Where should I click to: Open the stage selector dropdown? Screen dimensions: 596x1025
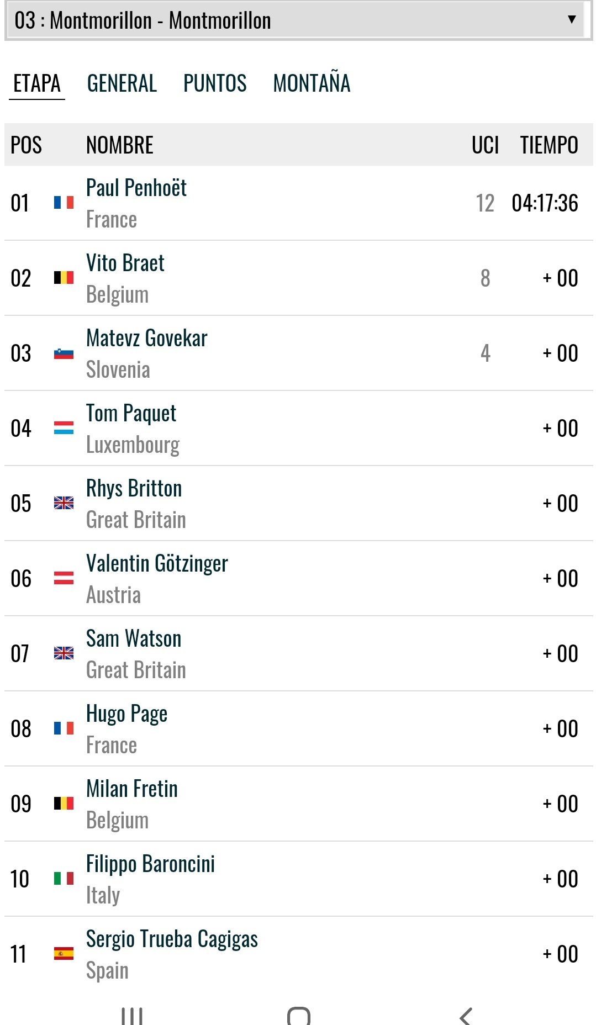(x=297, y=20)
